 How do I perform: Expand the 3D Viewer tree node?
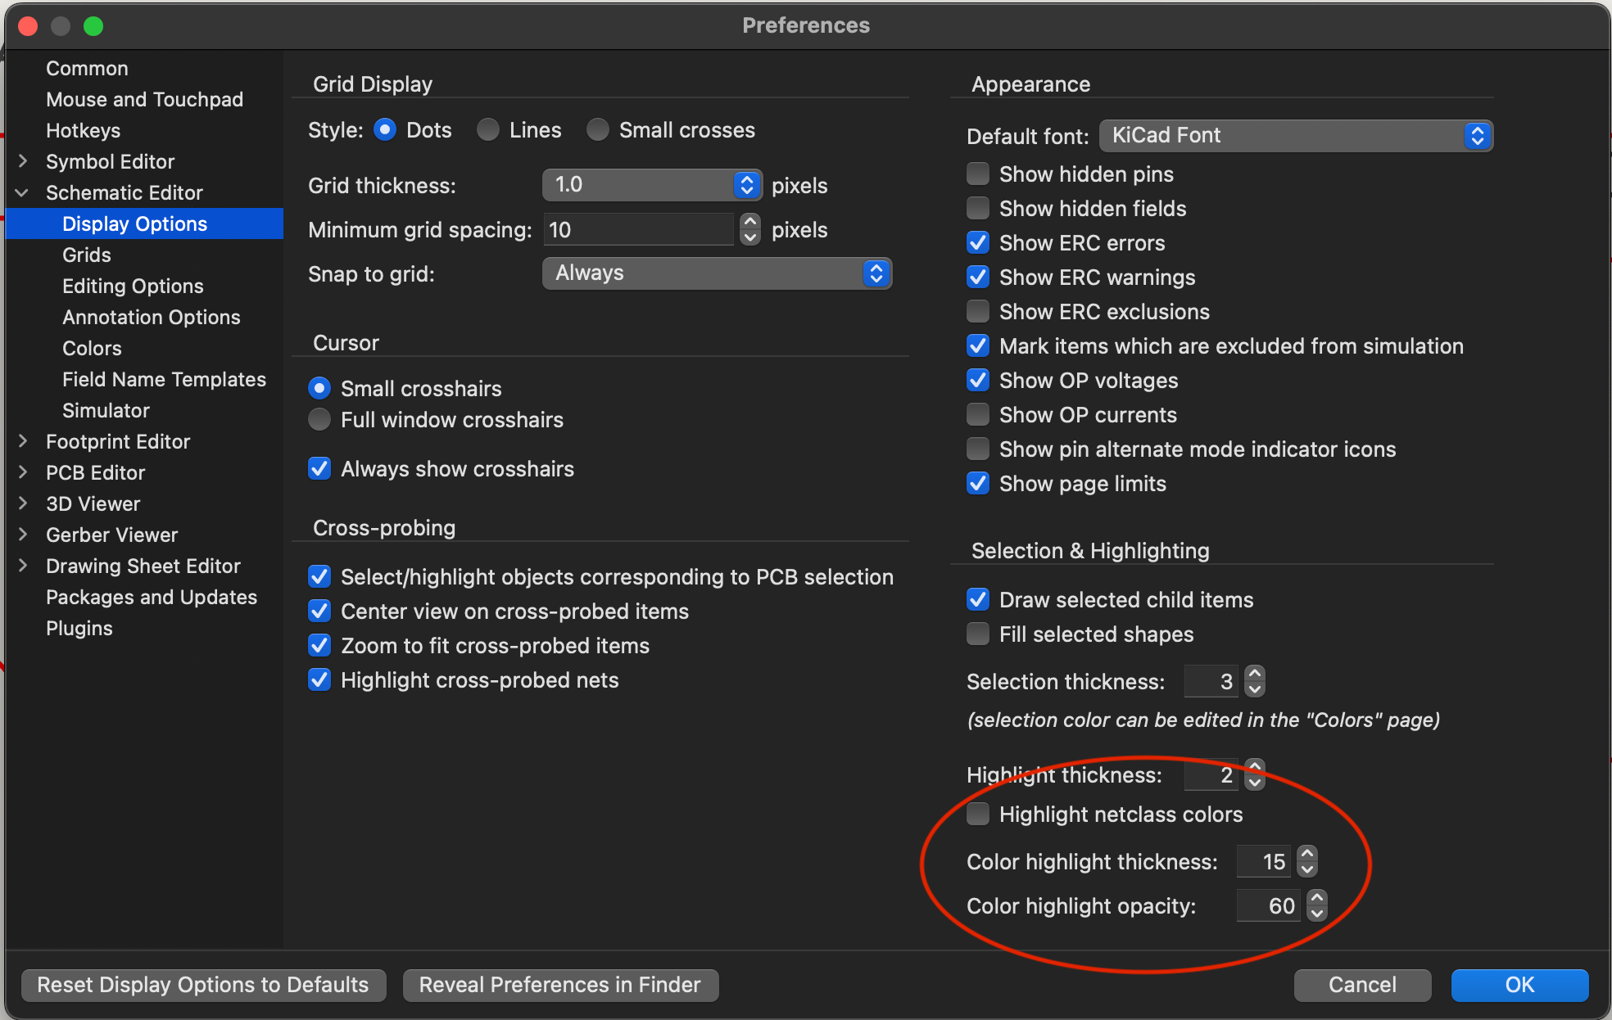pyautogui.click(x=23, y=503)
